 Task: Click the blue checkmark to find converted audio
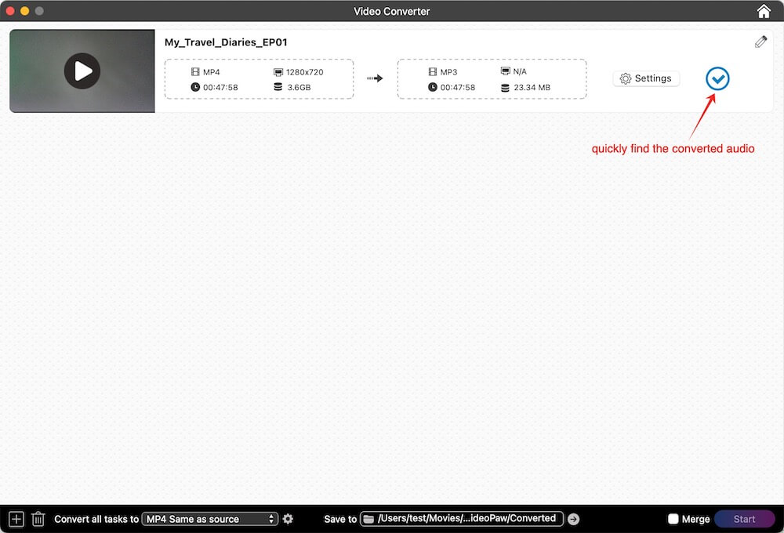(717, 78)
